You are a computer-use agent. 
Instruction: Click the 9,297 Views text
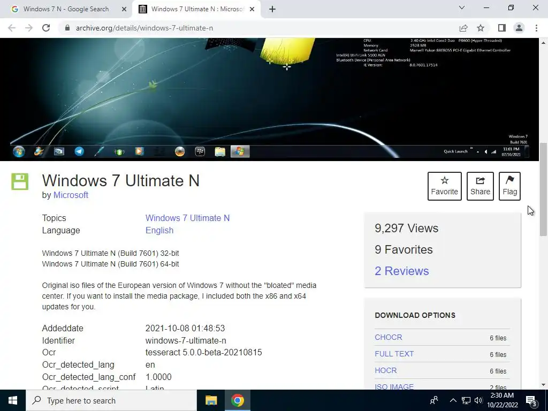point(407,228)
